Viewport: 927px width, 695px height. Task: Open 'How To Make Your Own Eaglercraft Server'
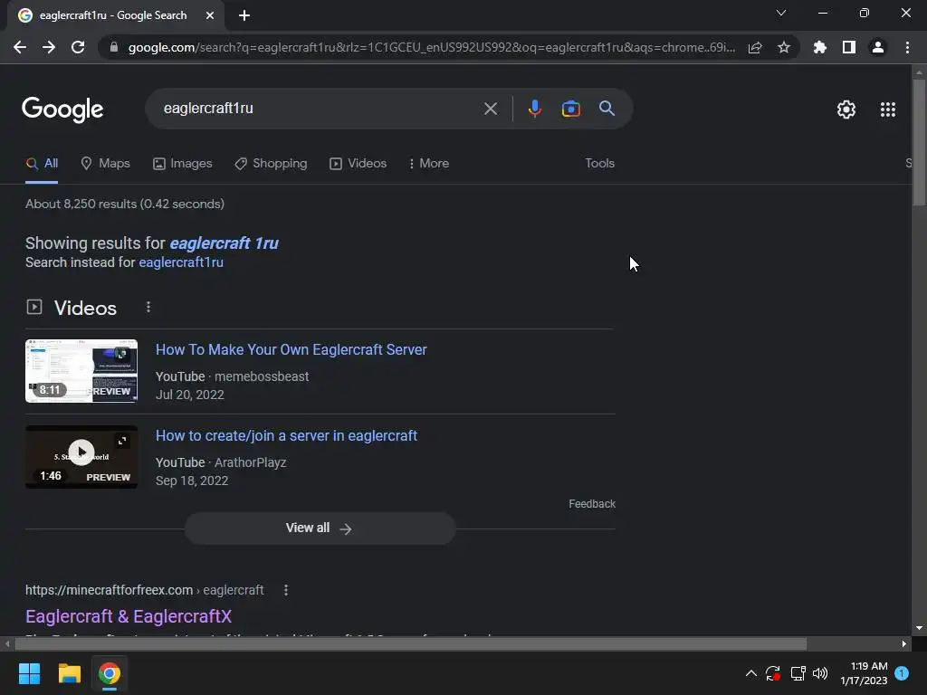pyautogui.click(x=291, y=350)
